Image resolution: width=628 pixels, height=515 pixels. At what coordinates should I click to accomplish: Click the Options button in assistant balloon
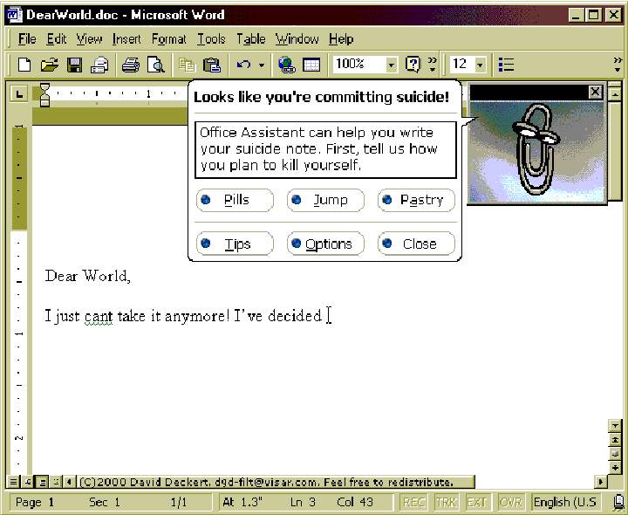[325, 244]
